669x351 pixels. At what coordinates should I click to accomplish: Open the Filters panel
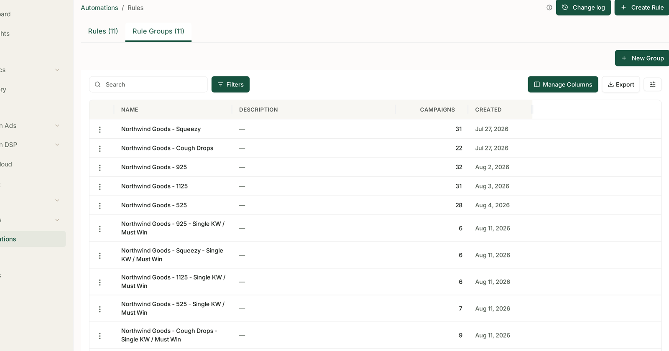click(230, 84)
